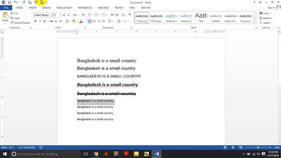Paste clipboard contents with Paste button
This screenshot has width=281, height=158.
(5, 17)
